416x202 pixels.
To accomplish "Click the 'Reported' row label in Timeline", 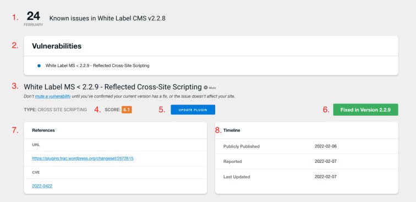I will click(233, 161).
